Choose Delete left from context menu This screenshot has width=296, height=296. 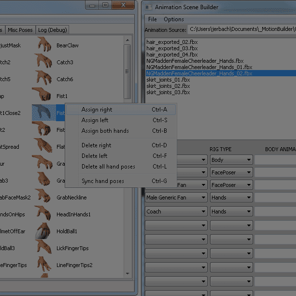click(x=121, y=156)
